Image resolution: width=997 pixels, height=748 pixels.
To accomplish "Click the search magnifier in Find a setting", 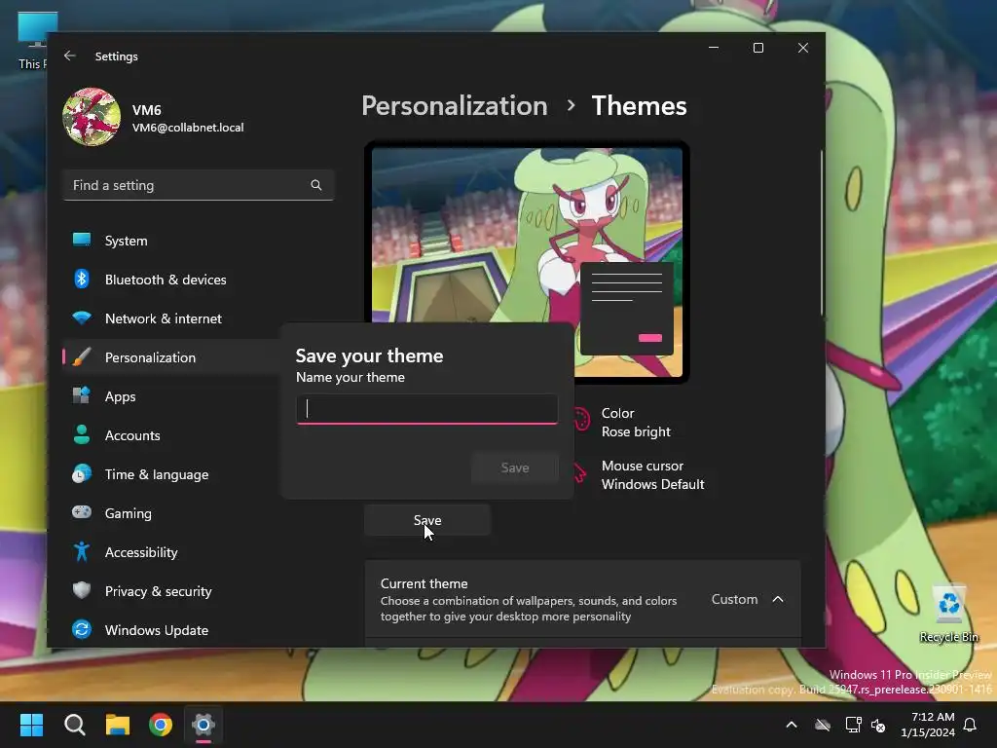I will point(316,185).
